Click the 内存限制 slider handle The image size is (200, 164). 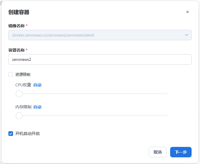pyautogui.click(x=19, y=116)
